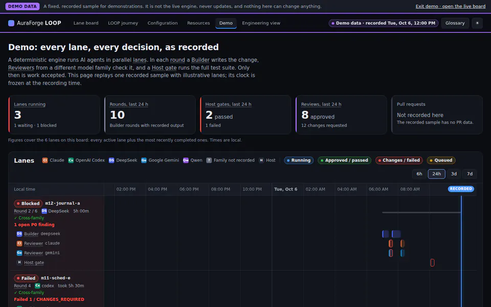Click the Claude icon beside Reviewer claude
The height and width of the screenshot is (307, 491).
(x=19, y=244)
